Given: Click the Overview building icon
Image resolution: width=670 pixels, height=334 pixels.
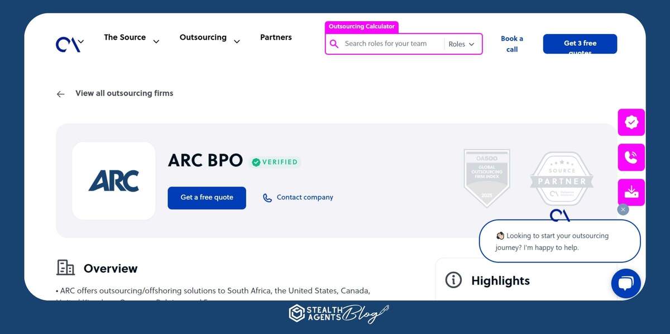Looking at the screenshot, I should coord(66,268).
